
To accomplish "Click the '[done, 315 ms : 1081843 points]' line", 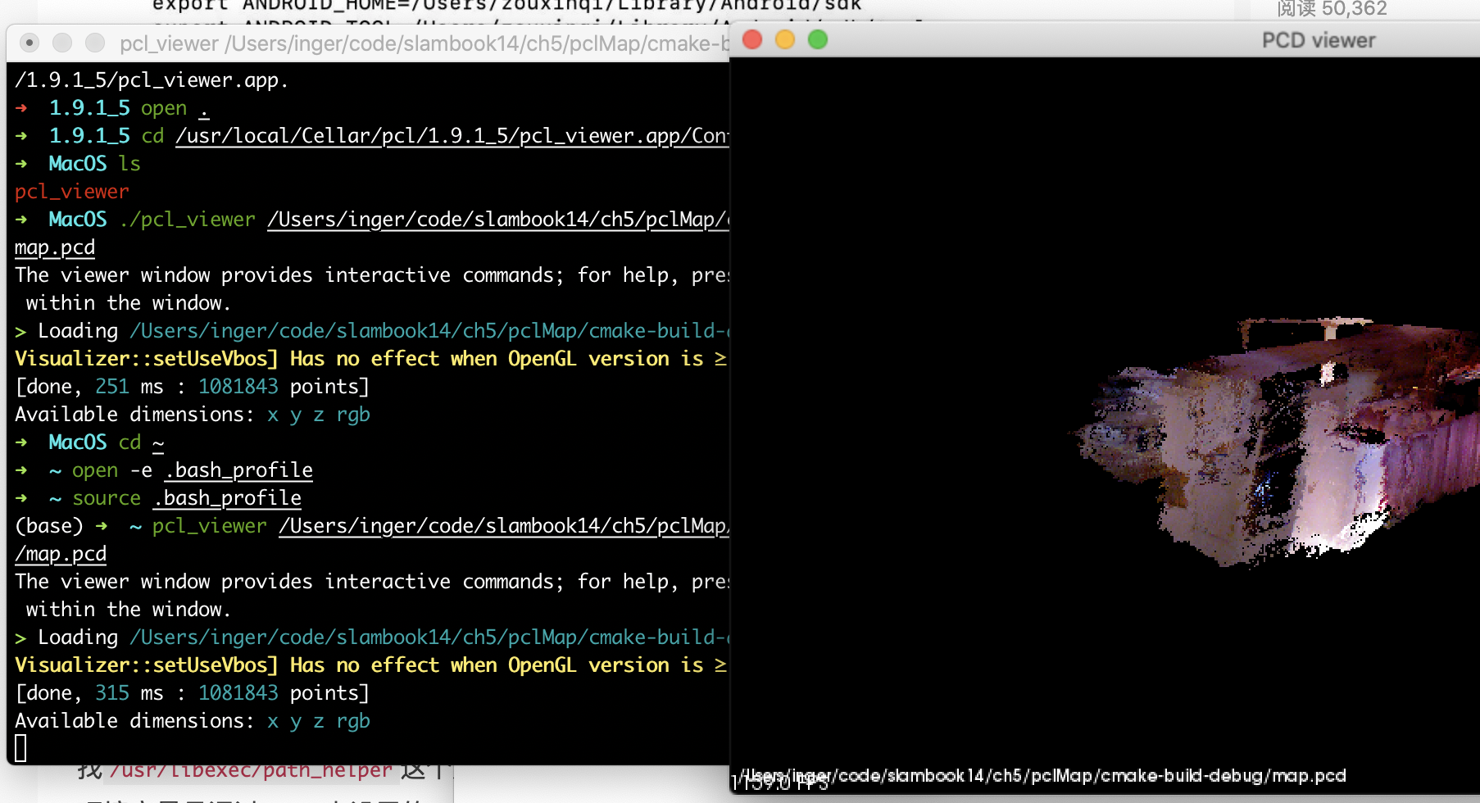I will click(x=193, y=693).
